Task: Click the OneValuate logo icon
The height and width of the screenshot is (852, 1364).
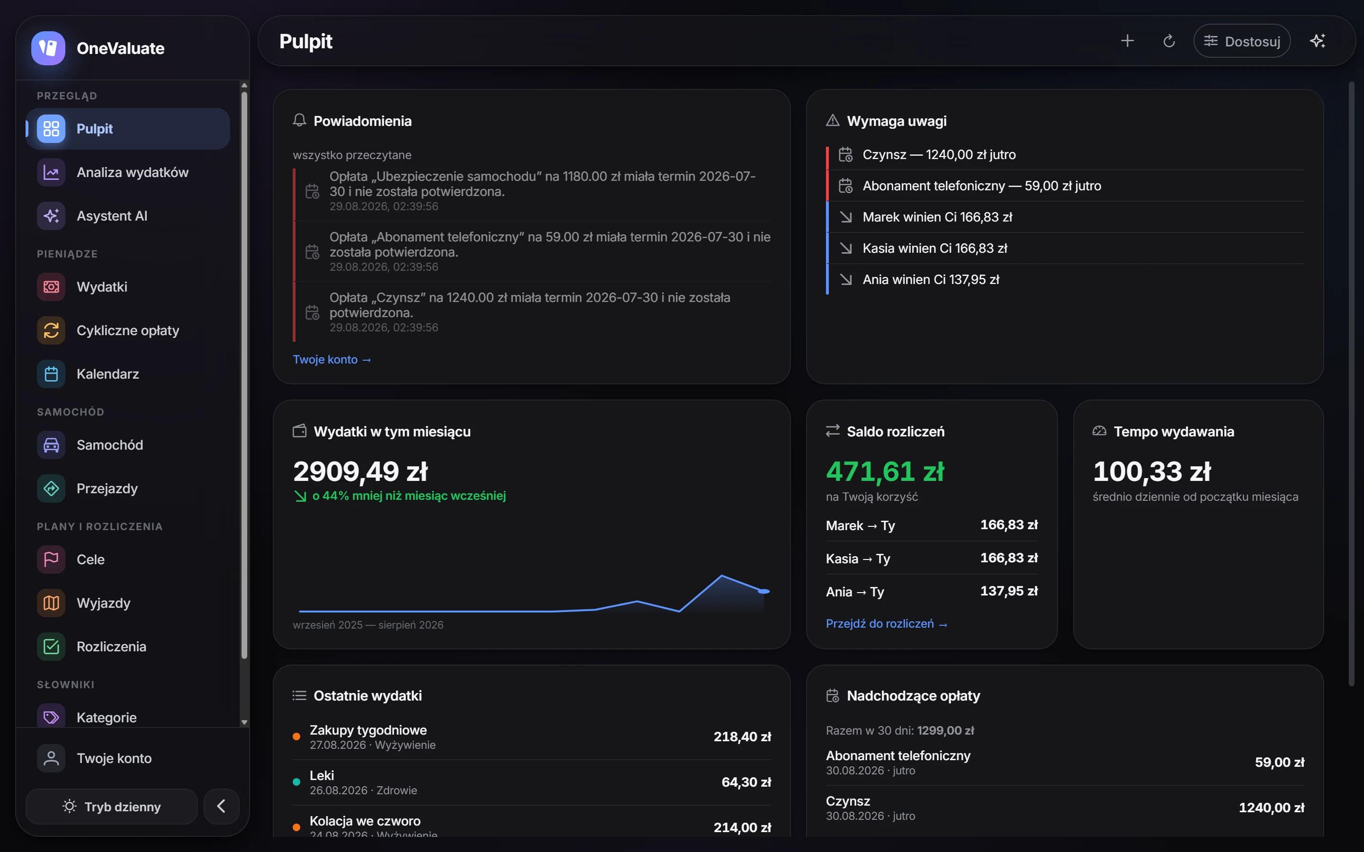Action: 48,48
